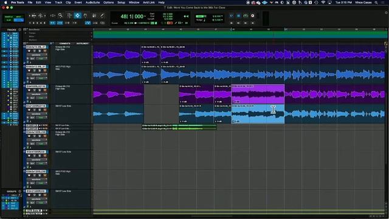
Task: Select the highlighted purple clip
Action: point(258,94)
